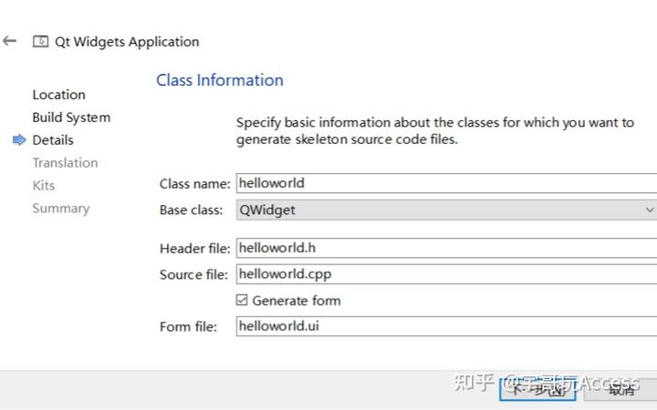The width and height of the screenshot is (657, 410).
Task: Select the Build System step in the sidebar
Action: (x=71, y=118)
